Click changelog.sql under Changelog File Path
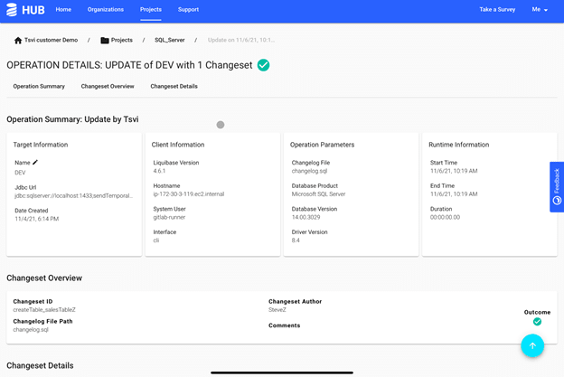This screenshot has height=377, width=564. click(31, 329)
